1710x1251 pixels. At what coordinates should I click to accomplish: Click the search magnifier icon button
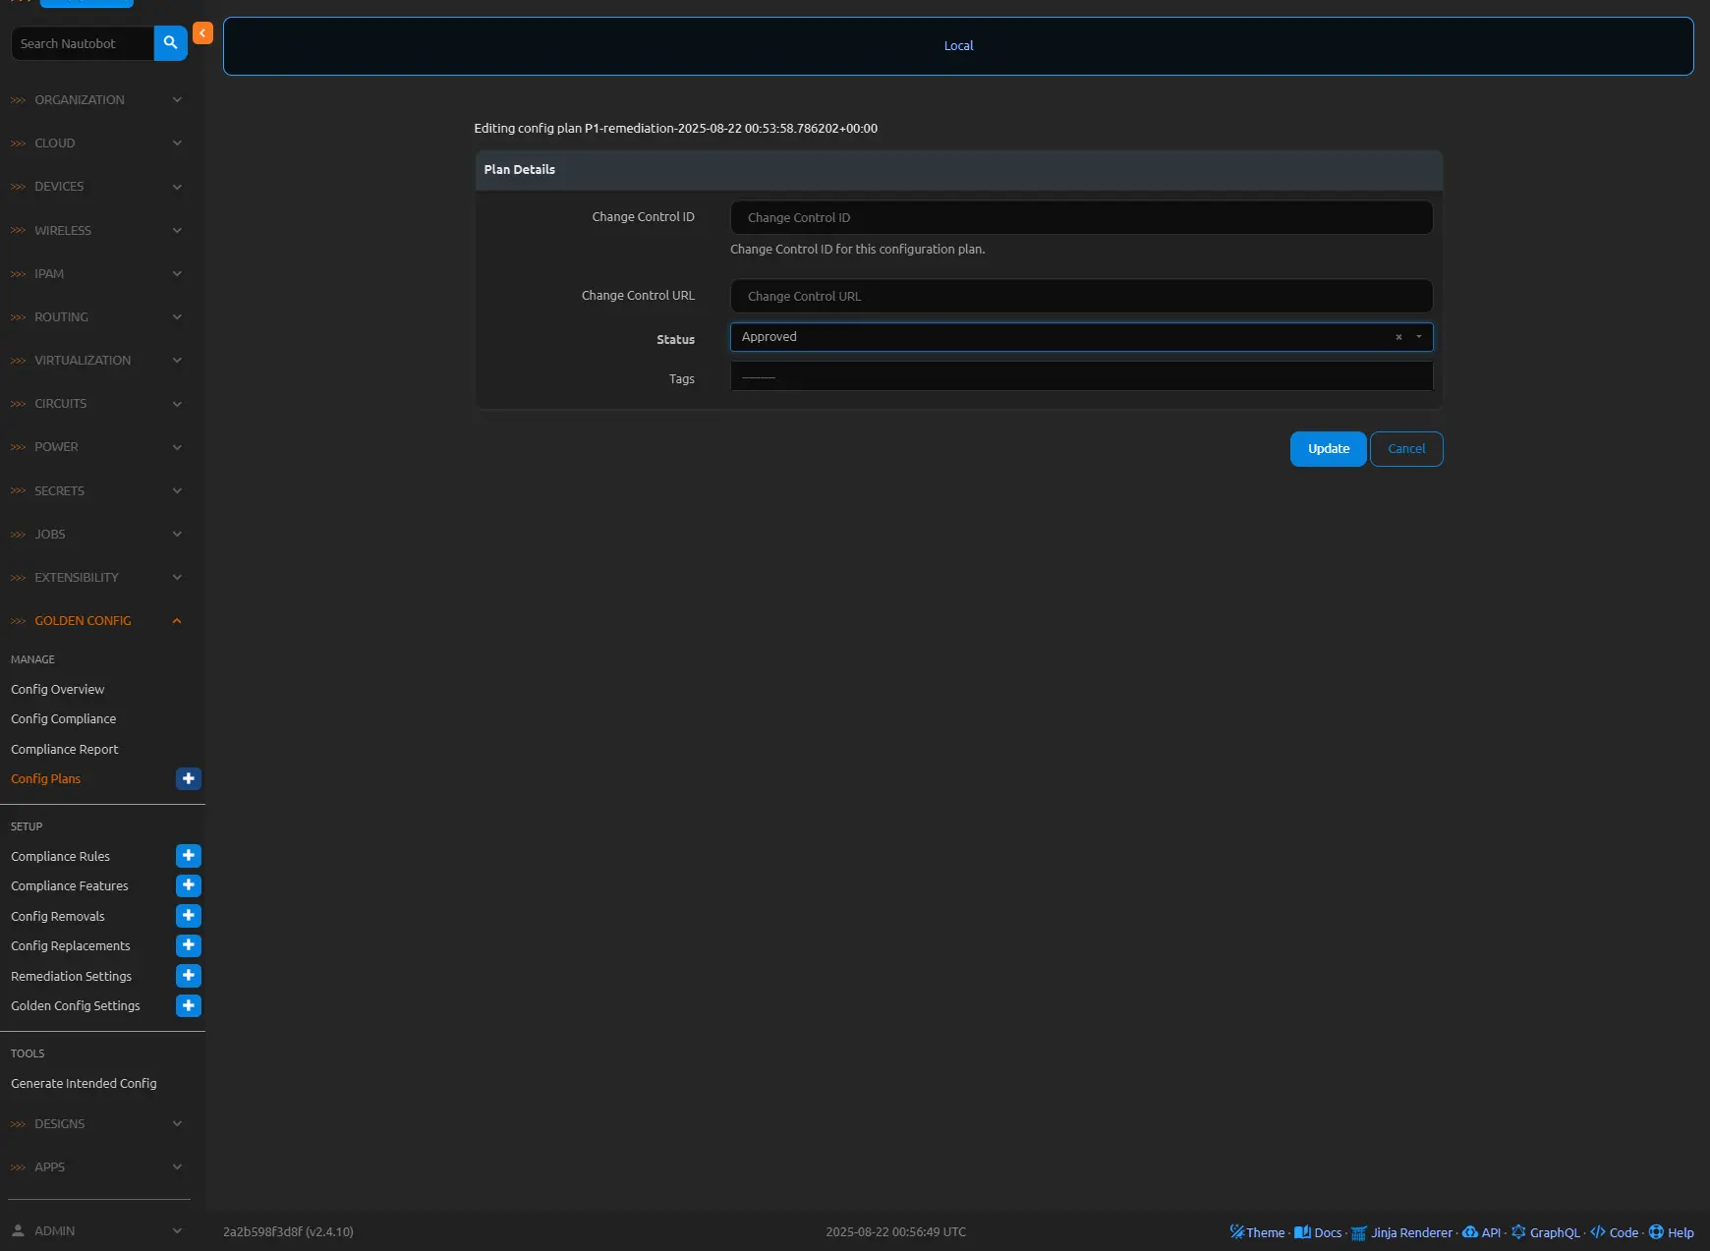point(170,43)
